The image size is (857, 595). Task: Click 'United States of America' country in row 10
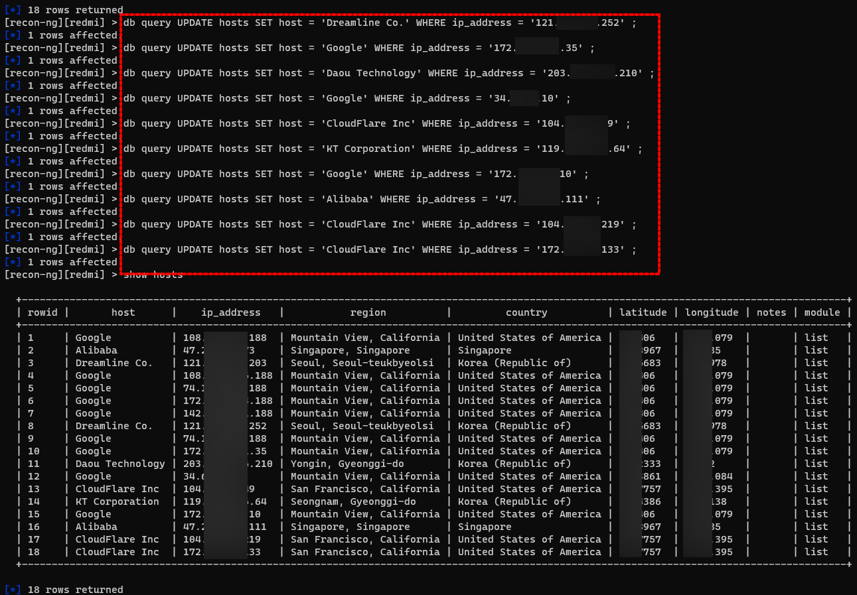coord(529,451)
